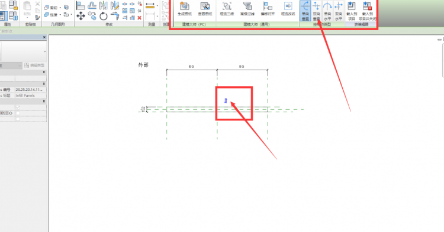Select the 框选三维 (box-select 3D) tool
The width and height of the screenshot is (444, 232).
[x=227, y=9]
